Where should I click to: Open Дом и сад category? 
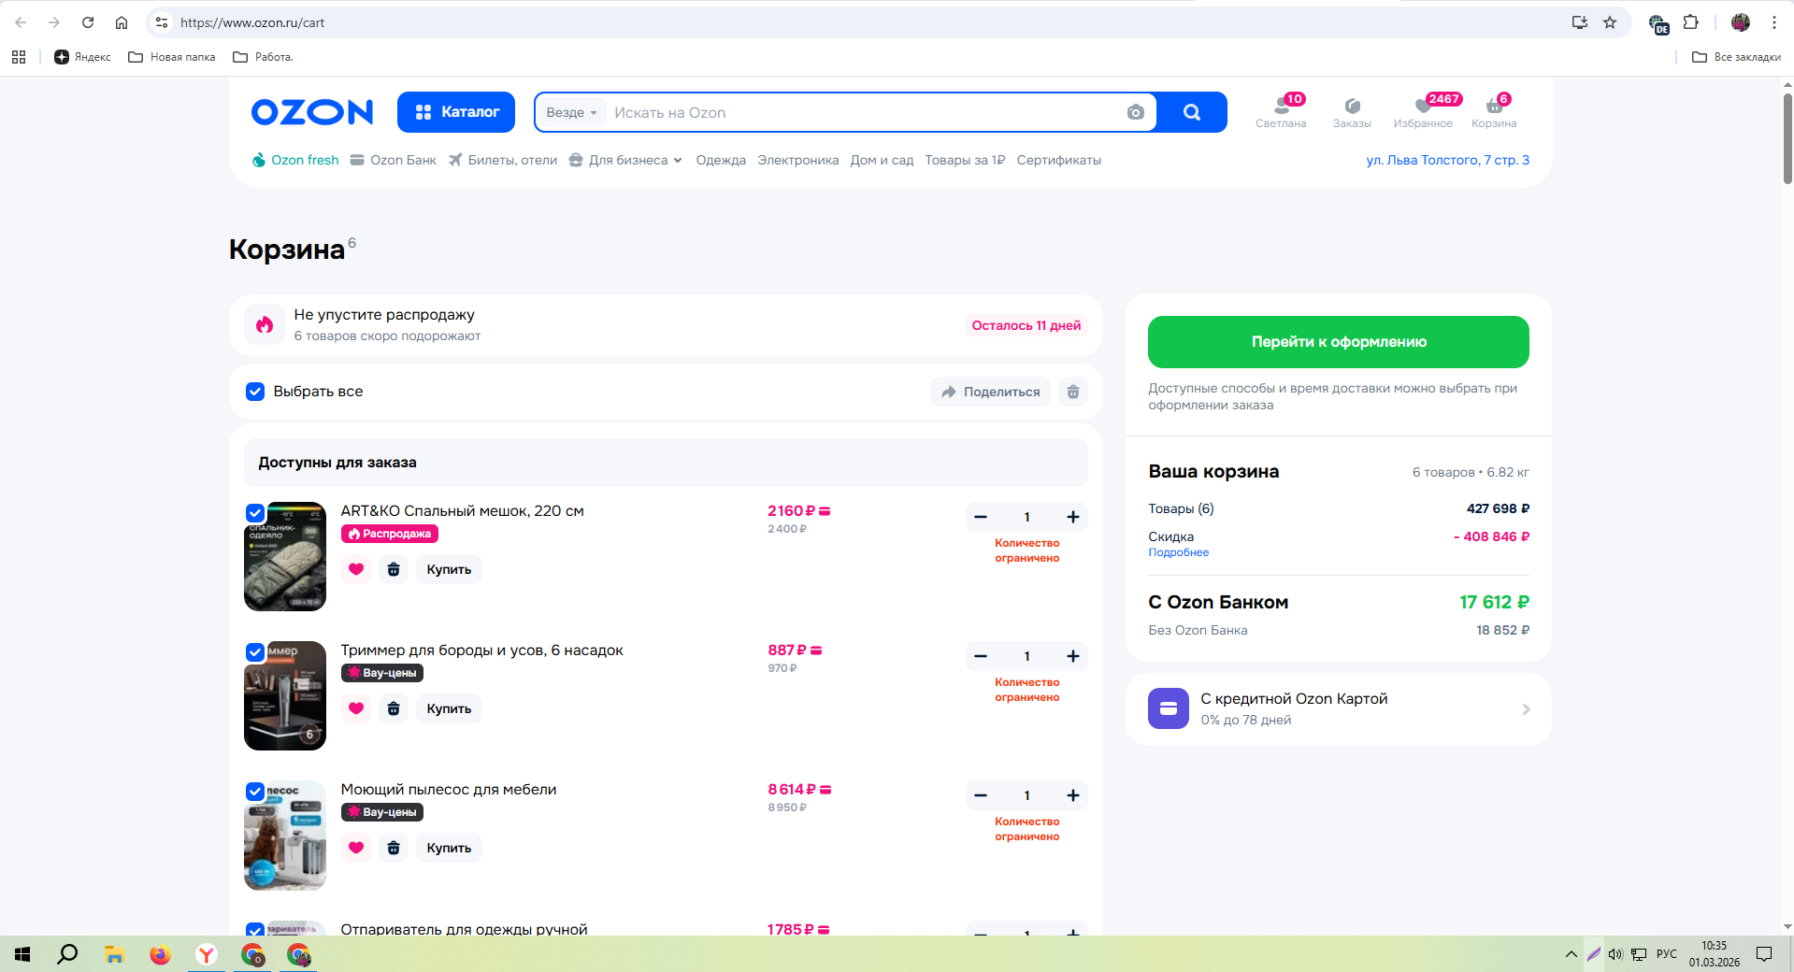[882, 161]
